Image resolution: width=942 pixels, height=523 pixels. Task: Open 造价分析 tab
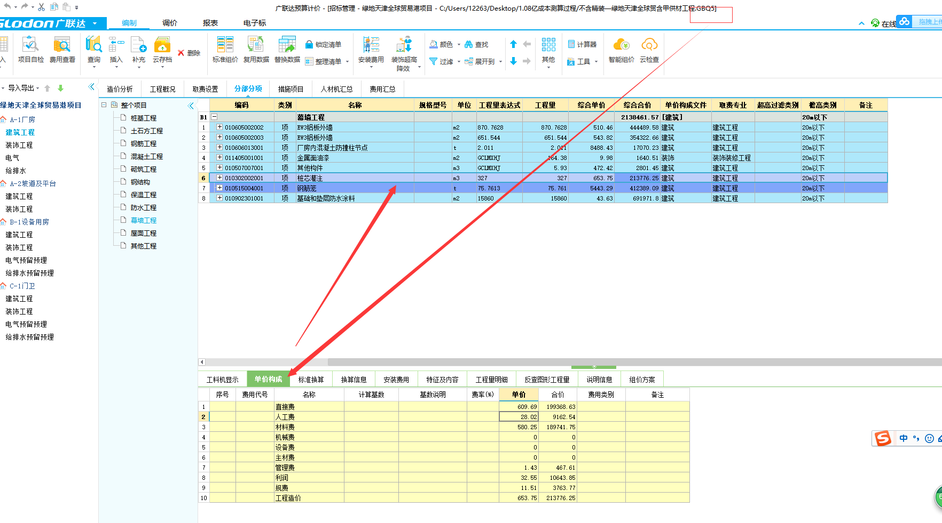click(120, 89)
